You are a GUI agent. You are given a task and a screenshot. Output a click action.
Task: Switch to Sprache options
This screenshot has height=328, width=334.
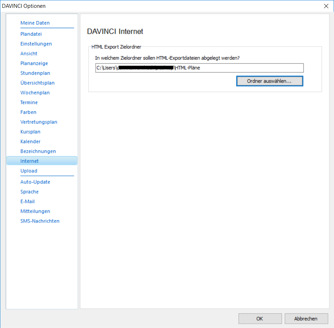pyautogui.click(x=29, y=192)
